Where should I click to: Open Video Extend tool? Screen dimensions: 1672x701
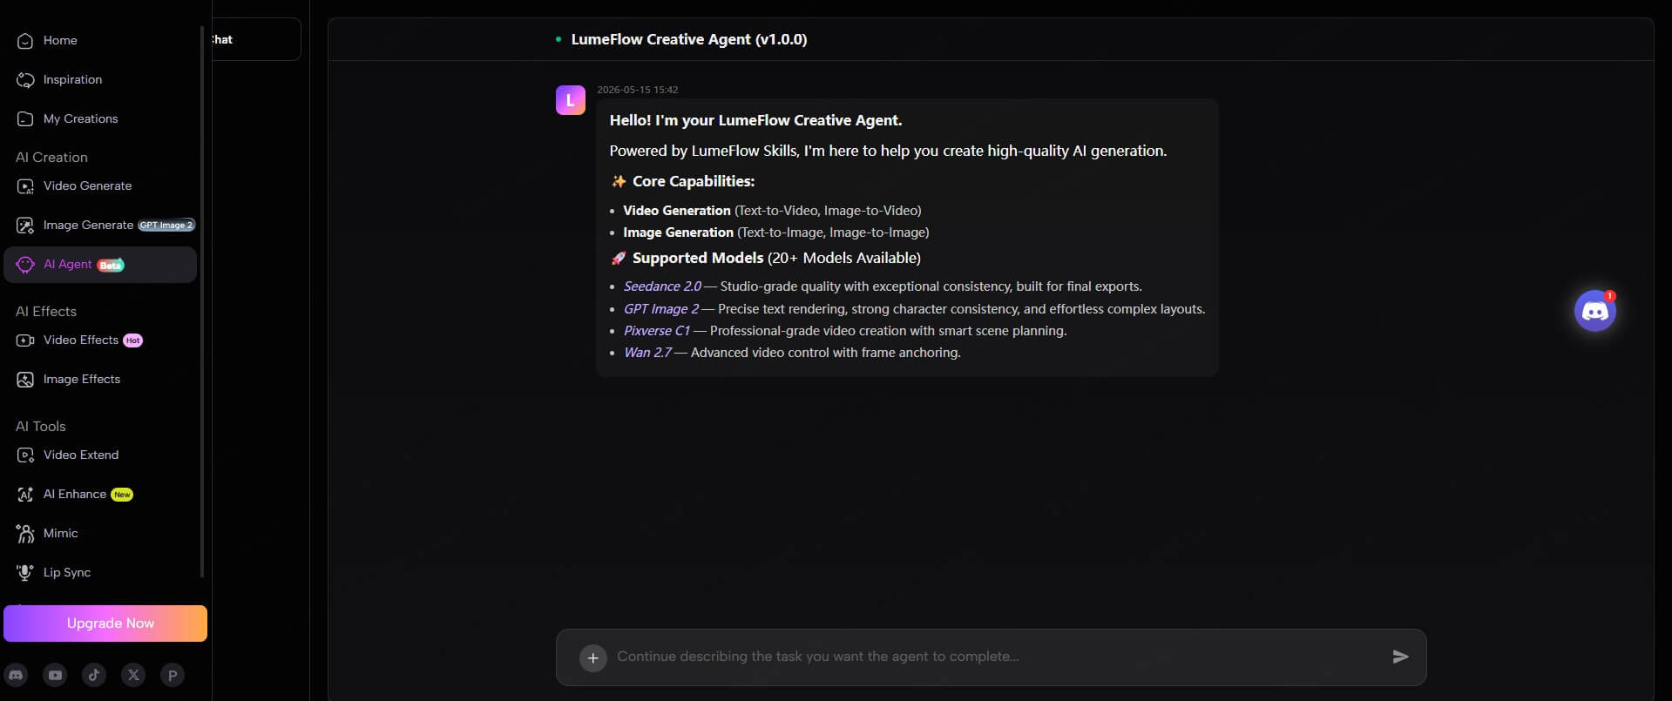(100, 455)
